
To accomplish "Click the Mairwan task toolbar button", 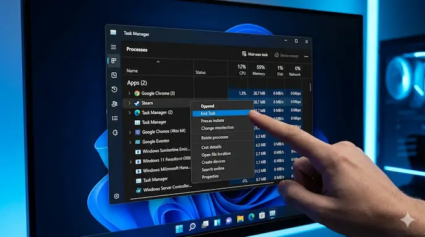I will pyautogui.click(x=255, y=54).
